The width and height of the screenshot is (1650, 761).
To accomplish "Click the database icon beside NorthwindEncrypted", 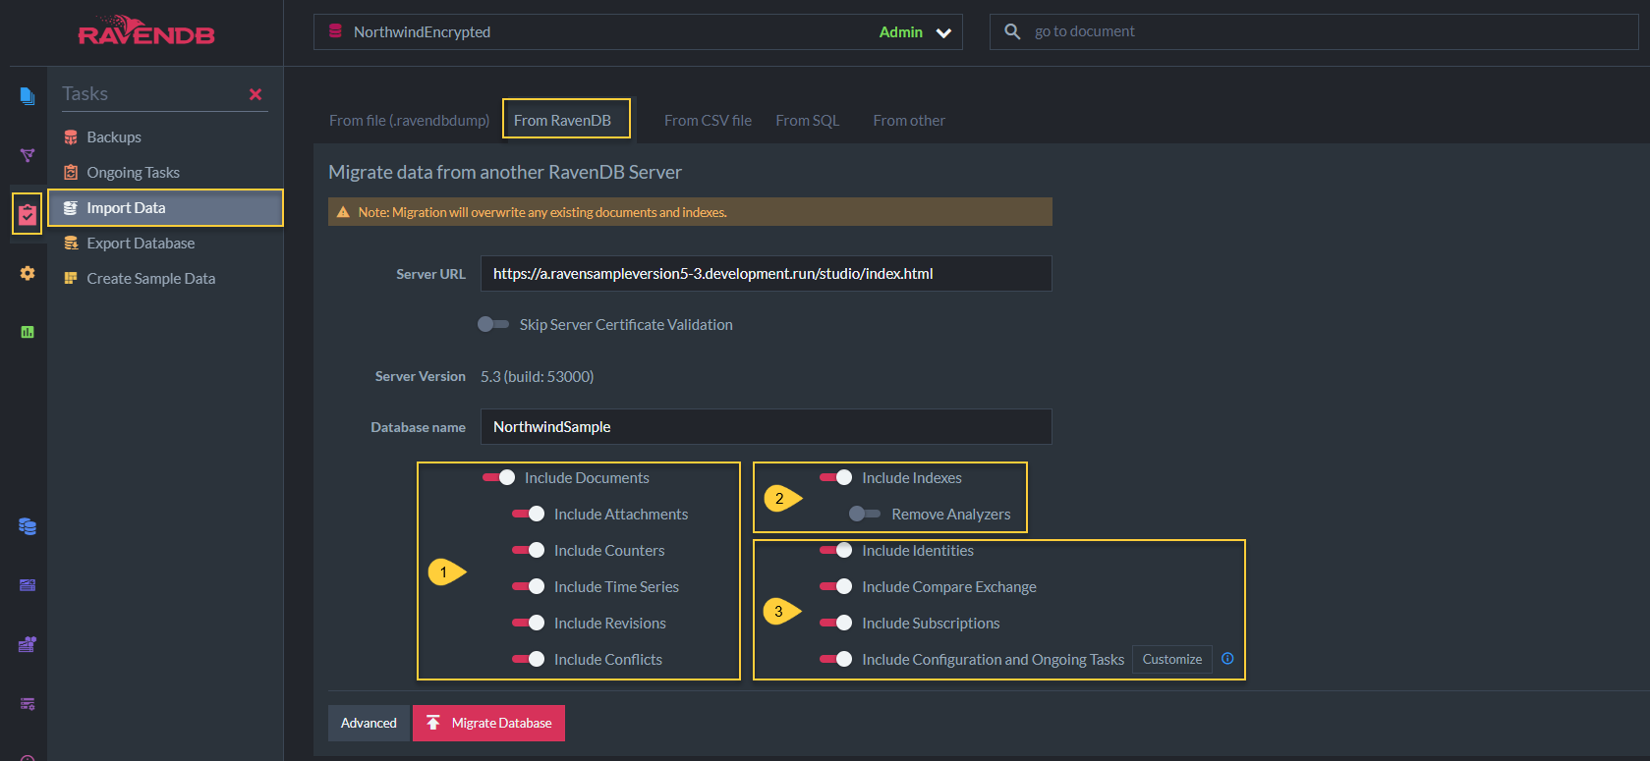I will point(335,31).
